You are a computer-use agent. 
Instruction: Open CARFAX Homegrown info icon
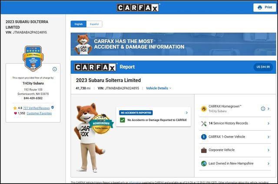pos(263,109)
